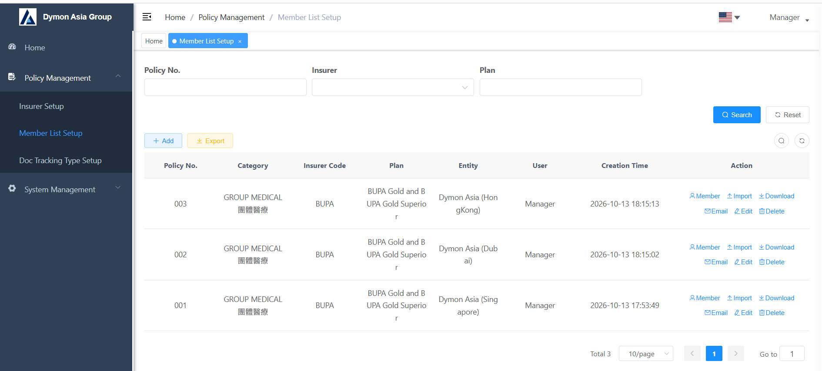Open Member action for policy 003
The image size is (822, 371).
click(705, 196)
